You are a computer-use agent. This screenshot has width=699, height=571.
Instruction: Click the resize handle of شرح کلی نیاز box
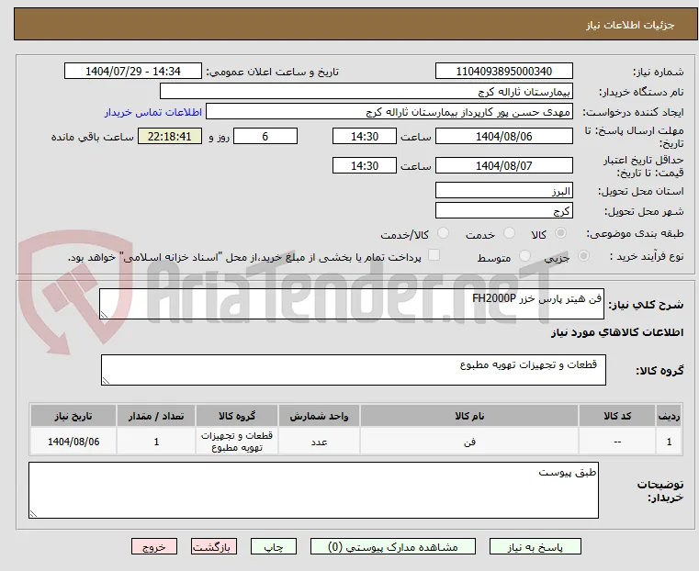(x=104, y=315)
